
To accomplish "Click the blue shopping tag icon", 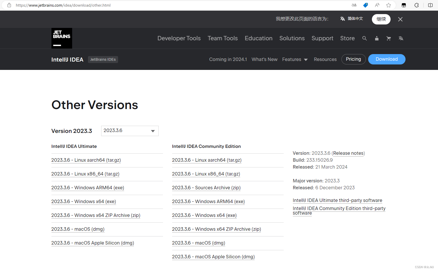I will tap(366, 5).
